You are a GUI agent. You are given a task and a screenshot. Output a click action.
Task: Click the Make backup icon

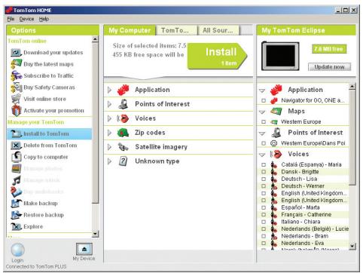(x=17, y=203)
